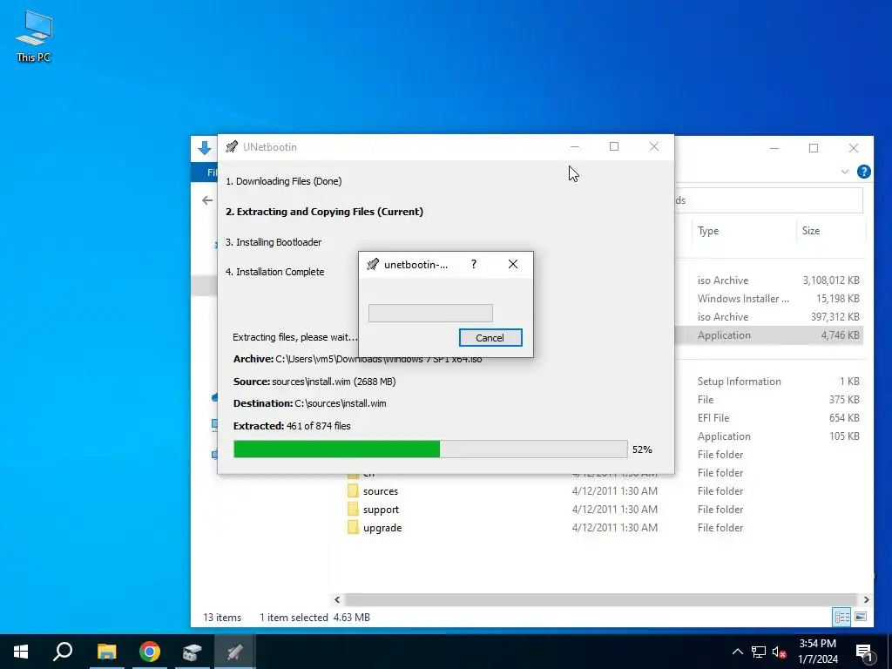Click the installer box icon on the taskbar
Screen dimensions: 892x669
(x=193, y=652)
